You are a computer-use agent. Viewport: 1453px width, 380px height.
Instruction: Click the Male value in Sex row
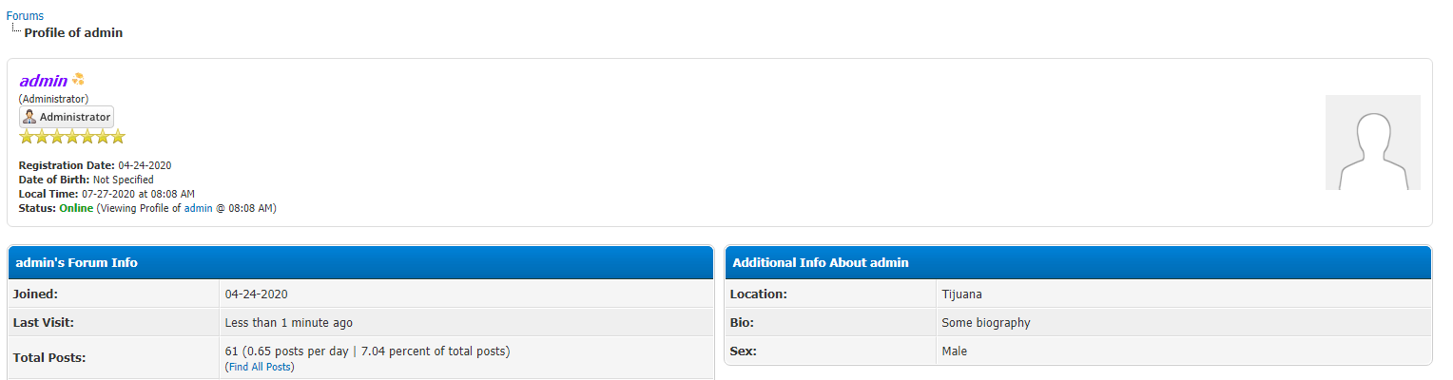pyautogui.click(x=954, y=351)
